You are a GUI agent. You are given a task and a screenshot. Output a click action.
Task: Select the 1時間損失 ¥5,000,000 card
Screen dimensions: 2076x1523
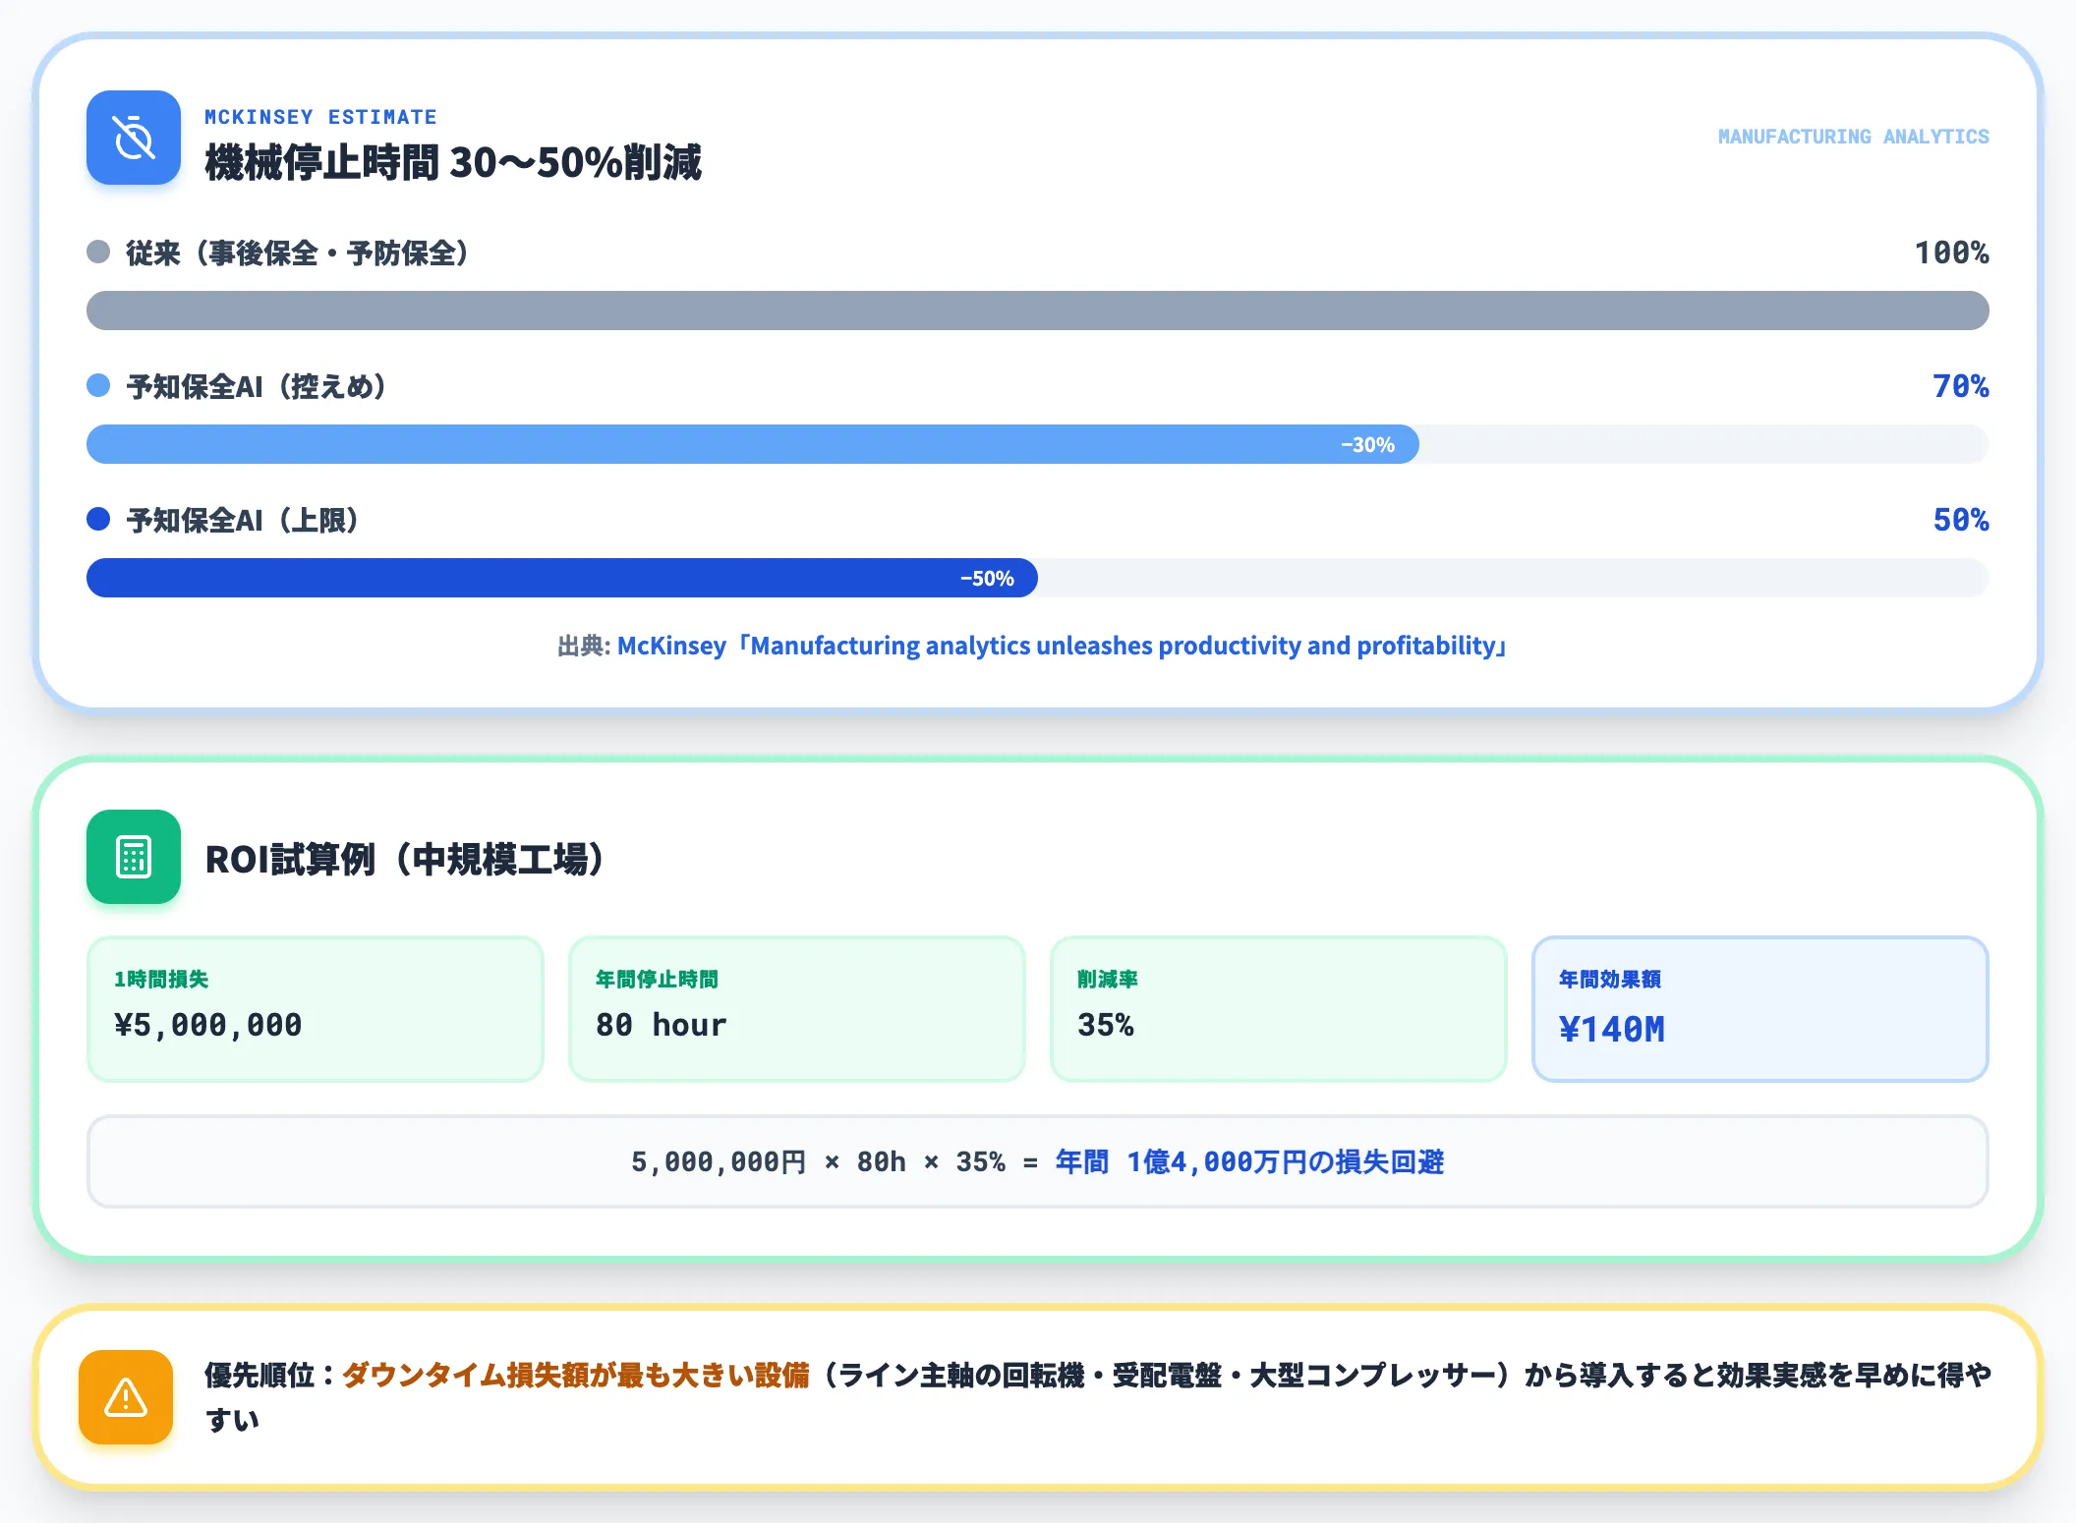[x=316, y=1009]
